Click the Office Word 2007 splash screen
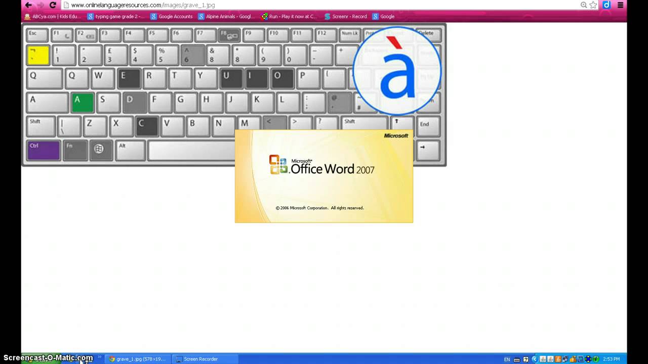 [x=324, y=176]
